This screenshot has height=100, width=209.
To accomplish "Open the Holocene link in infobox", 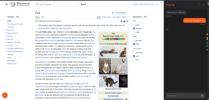I will point(103,44).
